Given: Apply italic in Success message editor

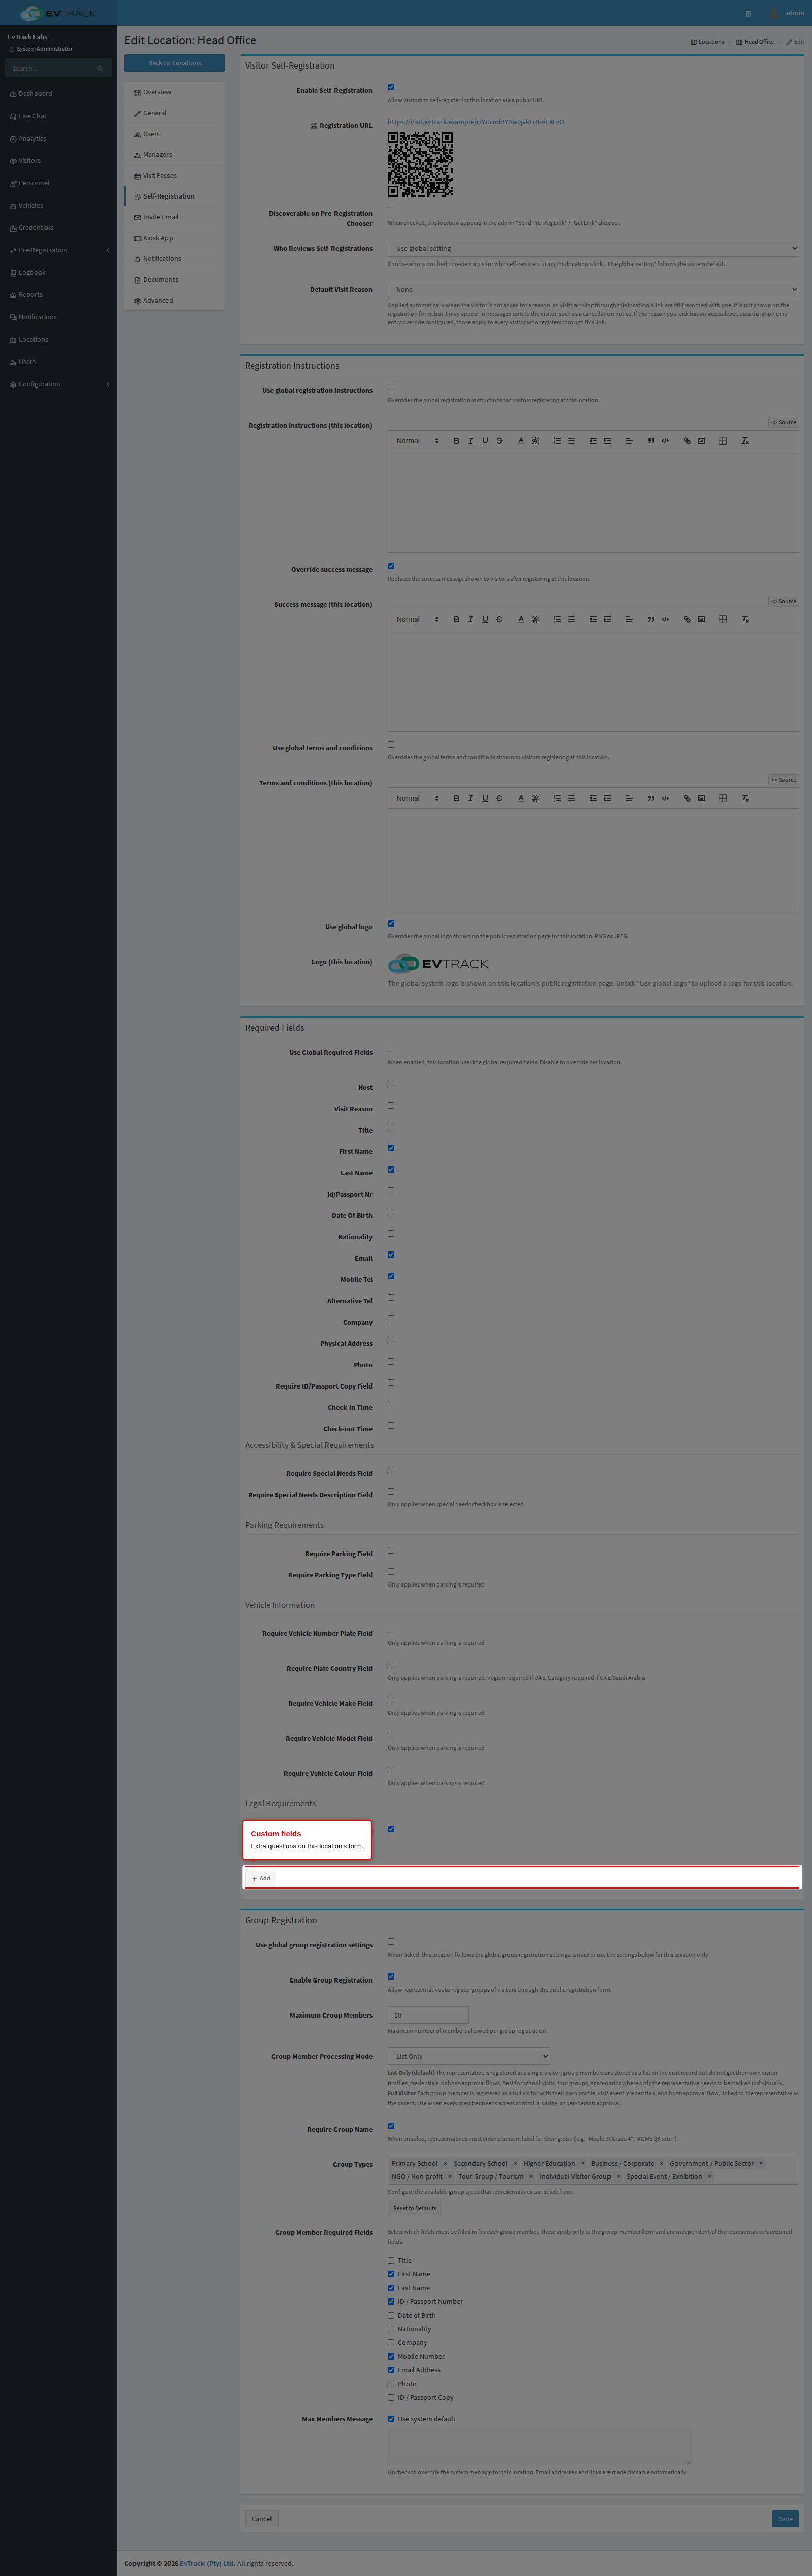Looking at the screenshot, I should [471, 620].
